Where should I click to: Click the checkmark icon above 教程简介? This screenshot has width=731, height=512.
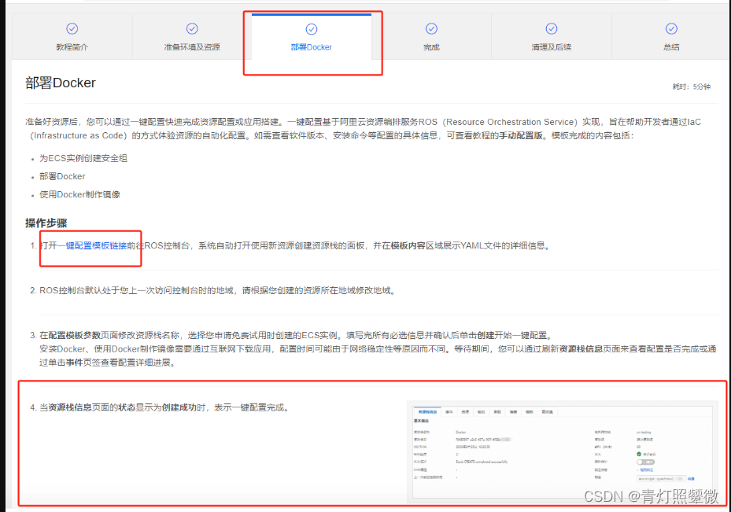72,29
